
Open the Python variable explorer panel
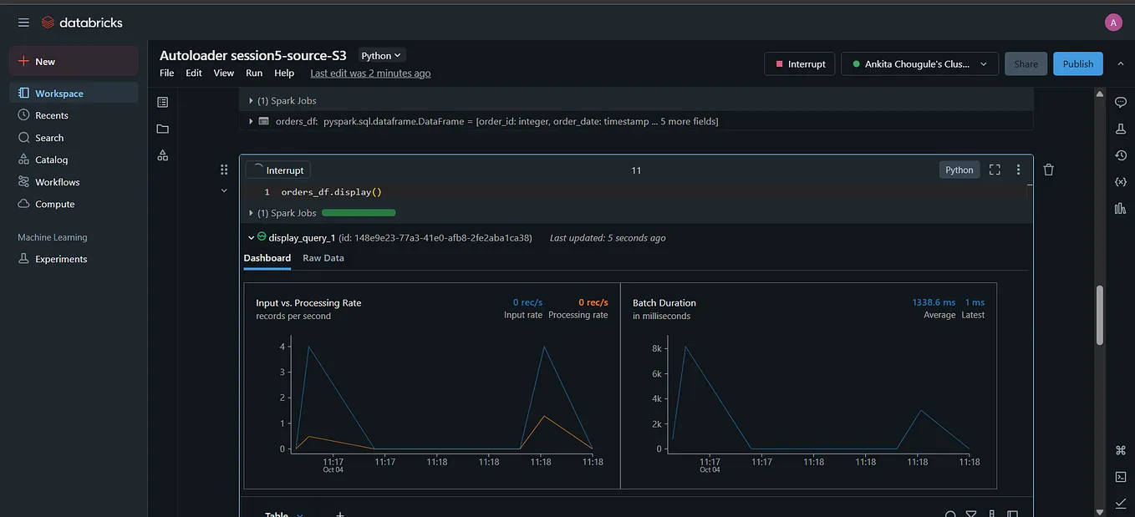[1120, 181]
